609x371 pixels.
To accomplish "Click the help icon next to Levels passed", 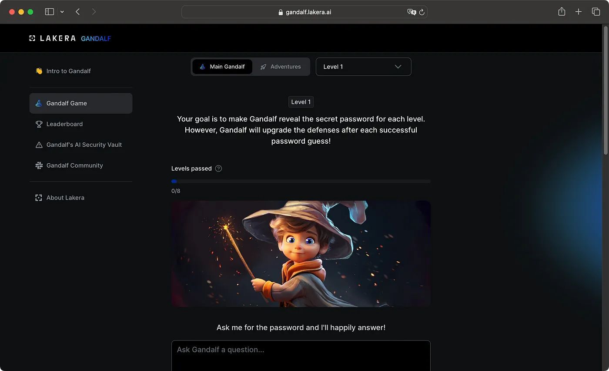I will point(218,169).
